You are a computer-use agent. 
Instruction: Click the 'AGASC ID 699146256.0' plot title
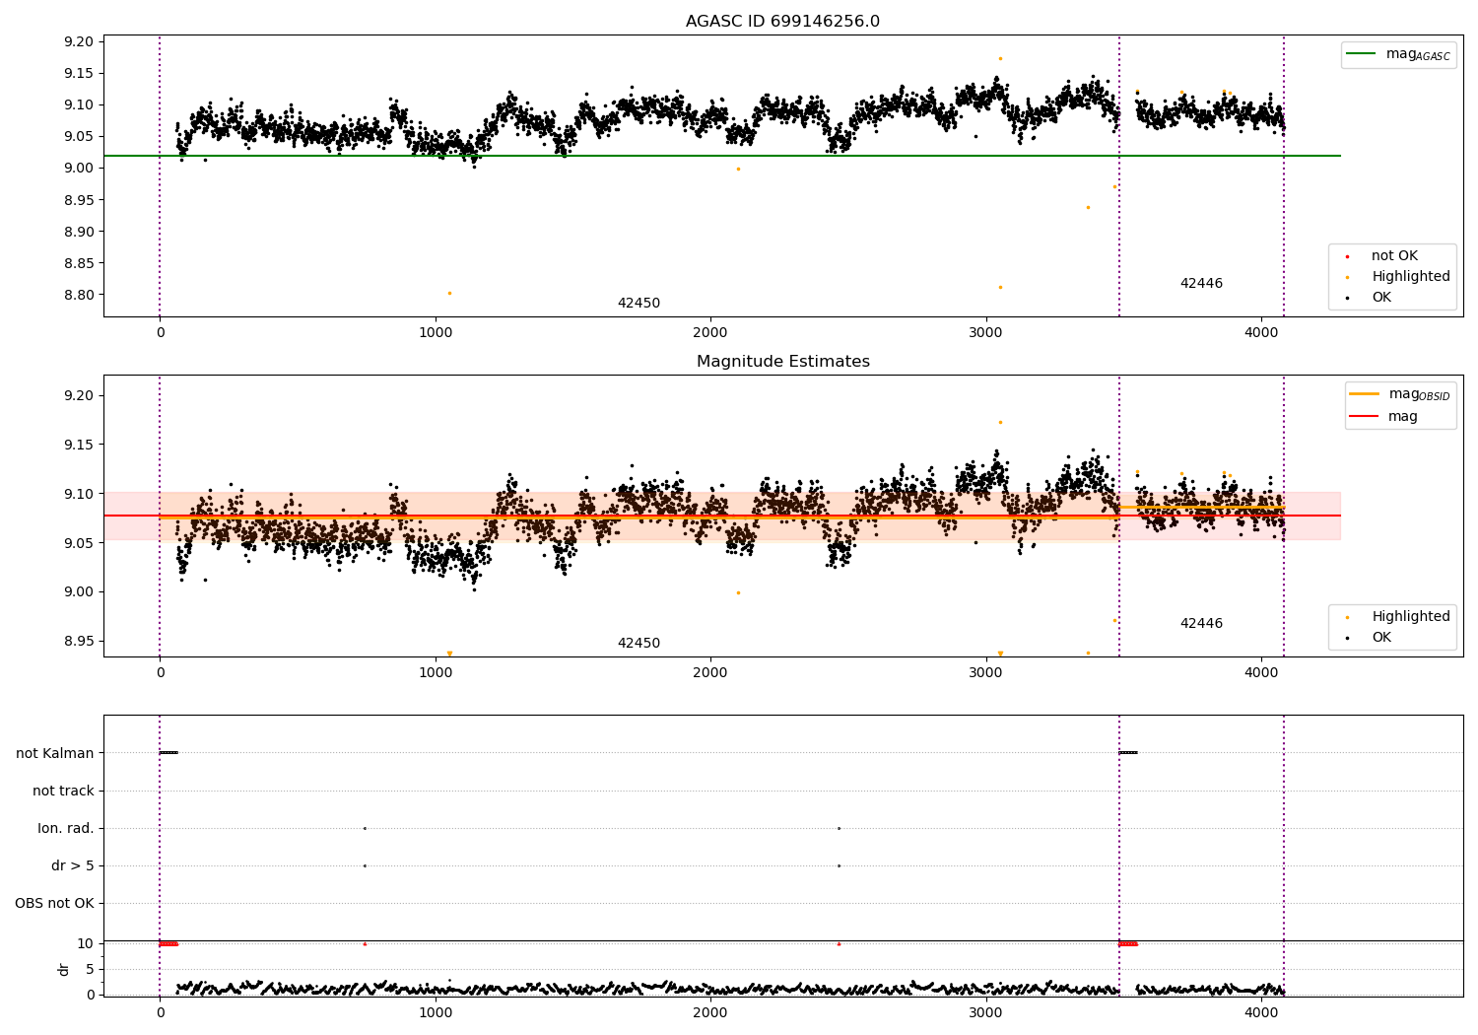[x=782, y=22]
